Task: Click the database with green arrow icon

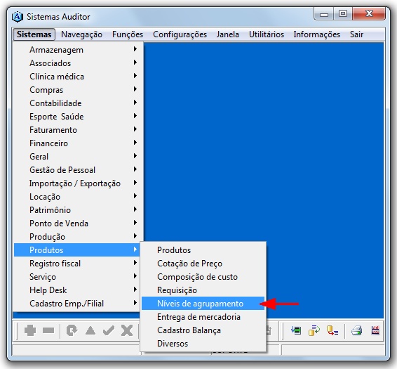Action: 314,330
